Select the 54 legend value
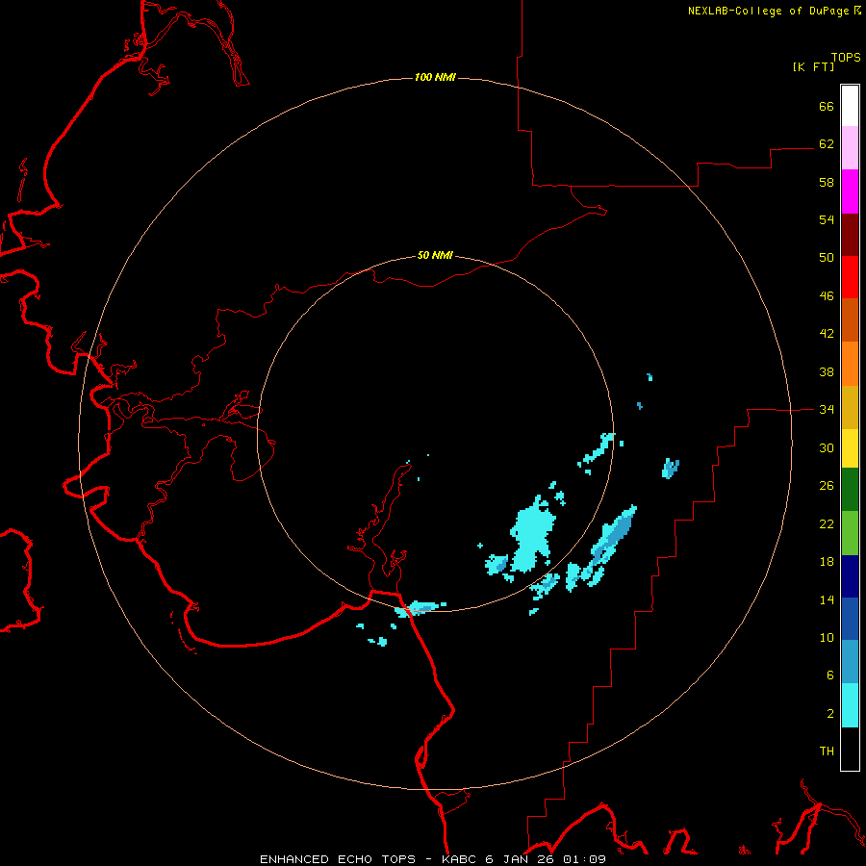 (827, 219)
